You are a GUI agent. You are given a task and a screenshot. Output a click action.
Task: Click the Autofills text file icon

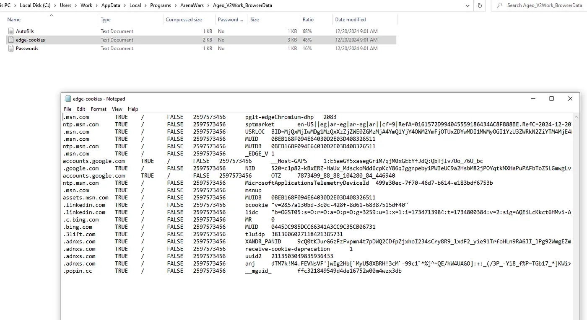(x=11, y=31)
